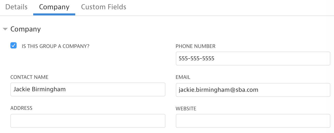
Task: Switch to the Details tab
Action: [x=16, y=7]
